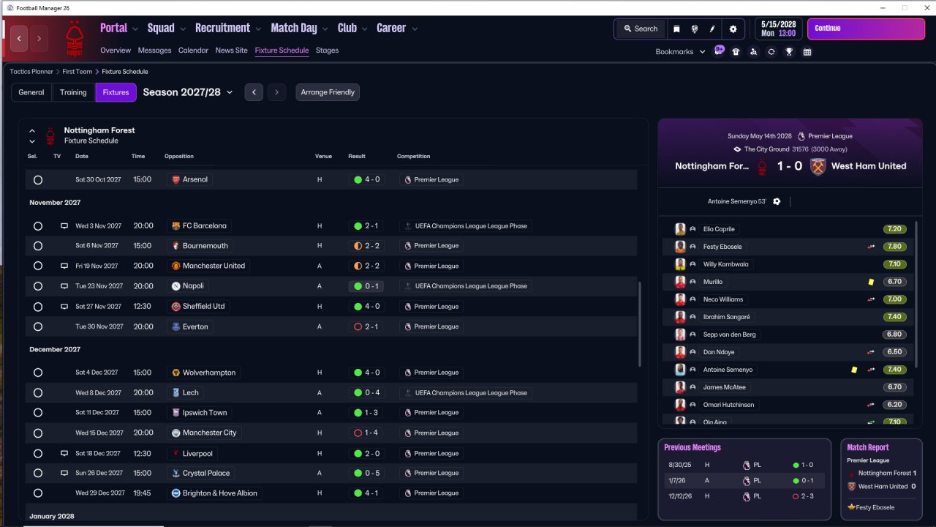Select the FC Barcelona fixture radio button
This screenshot has width=936, height=527.
(x=38, y=226)
